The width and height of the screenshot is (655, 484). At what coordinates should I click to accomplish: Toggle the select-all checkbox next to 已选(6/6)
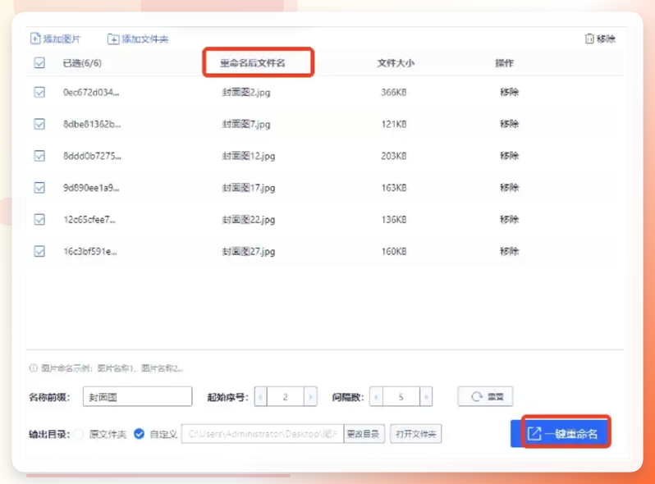[x=39, y=63]
